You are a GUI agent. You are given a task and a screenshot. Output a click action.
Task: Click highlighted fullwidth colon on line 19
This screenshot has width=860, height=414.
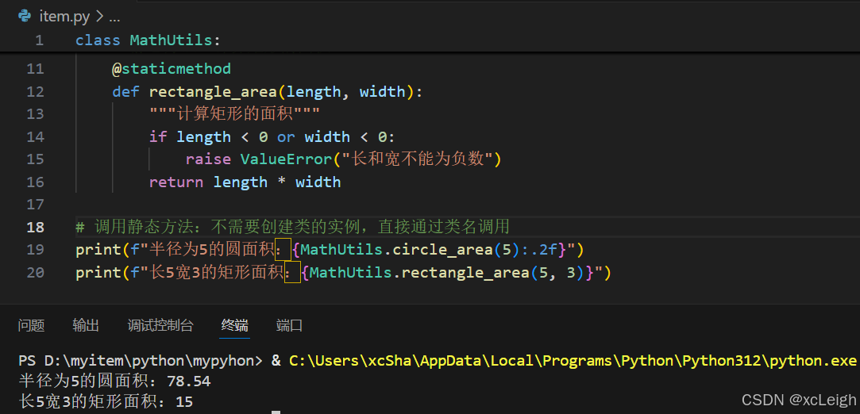(283, 250)
